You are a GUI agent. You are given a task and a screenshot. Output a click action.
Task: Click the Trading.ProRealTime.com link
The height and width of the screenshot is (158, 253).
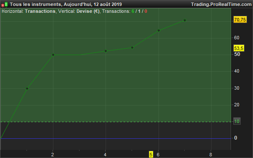click(x=221, y=4)
